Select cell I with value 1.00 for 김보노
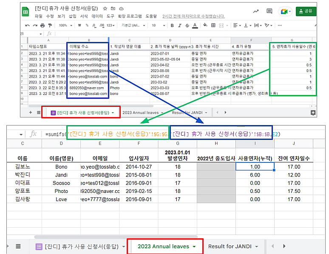The width and height of the screenshot is (329, 254). click(255, 167)
